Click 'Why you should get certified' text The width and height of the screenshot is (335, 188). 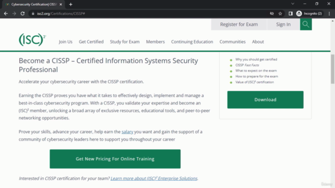(256, 60)
